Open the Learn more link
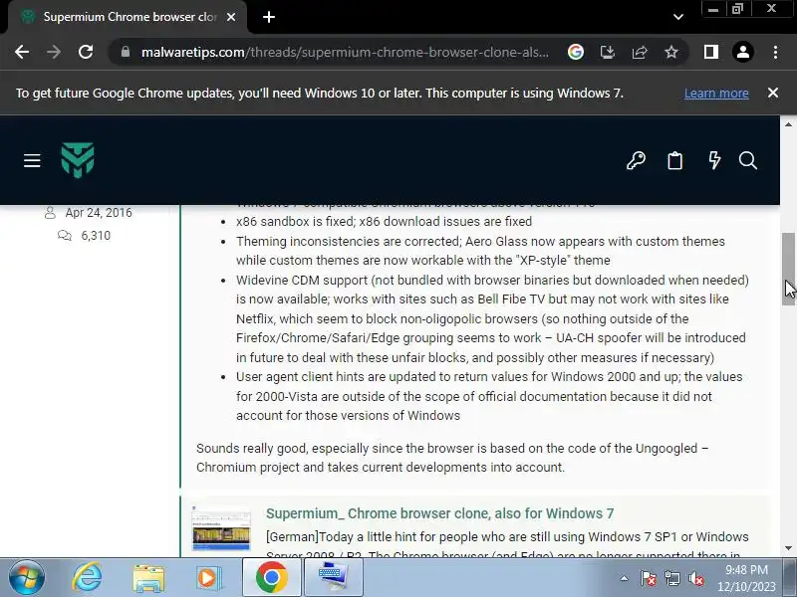The image size is (797, 597). [x=716, y=94]
